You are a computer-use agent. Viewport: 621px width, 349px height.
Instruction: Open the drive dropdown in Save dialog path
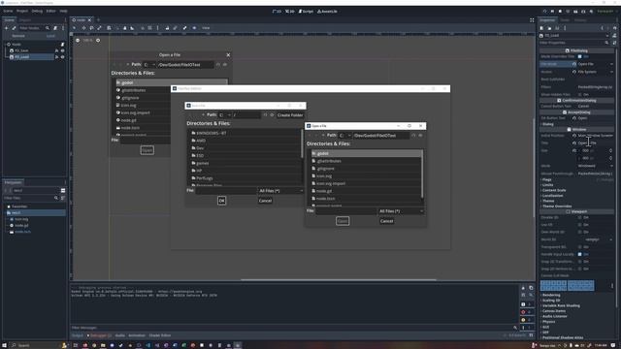pyautogui.click(x=224, y=115)
